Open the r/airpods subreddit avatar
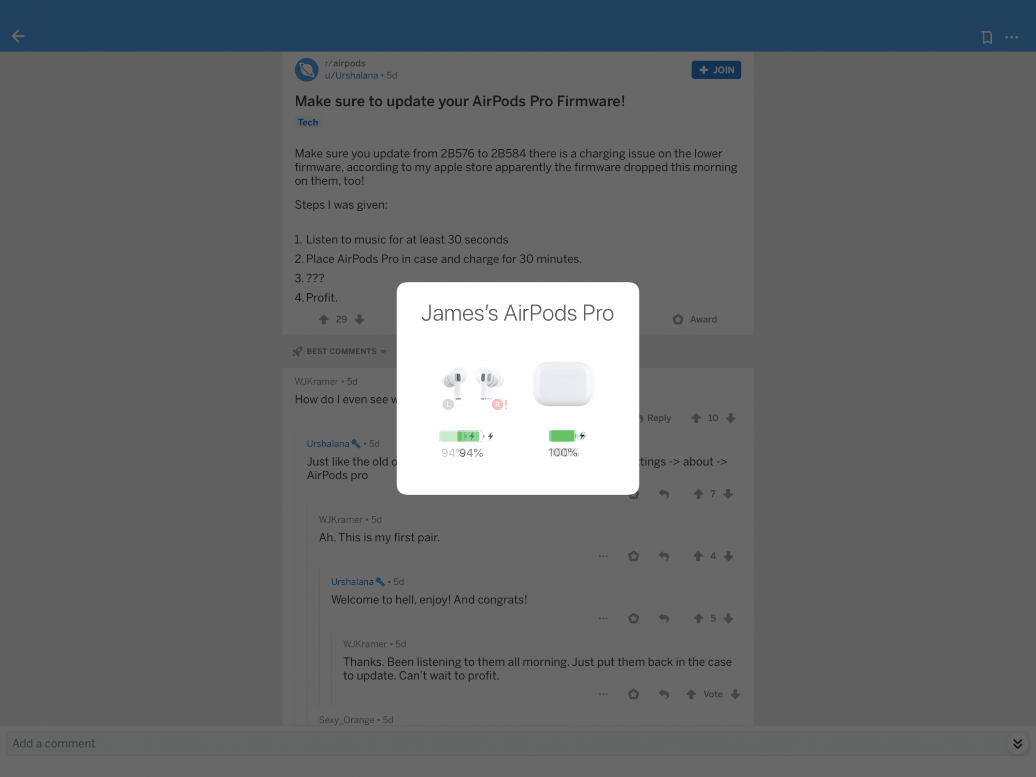Image resolution: width=1036 pixels, height=777 pixels. [x=307, y=69]
